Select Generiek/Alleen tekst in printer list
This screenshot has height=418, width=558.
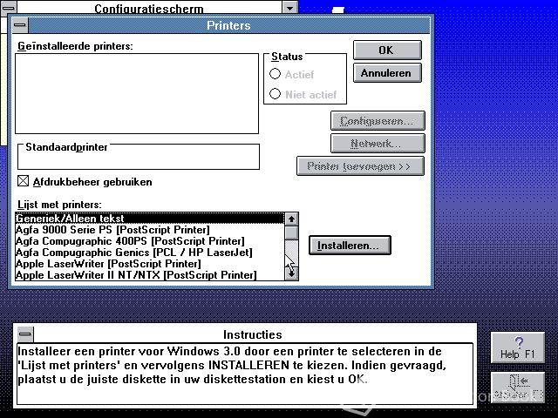pyautogui.click(x=150, y=219)
